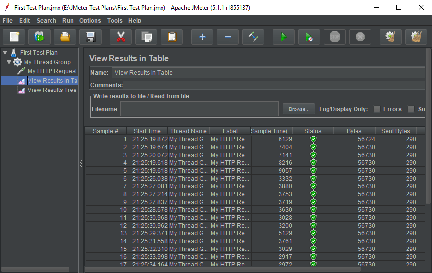The width and height of the screenshot is (432, 273).
Task: Click the gear icon of My Thread Group
Action: (17, 62)
